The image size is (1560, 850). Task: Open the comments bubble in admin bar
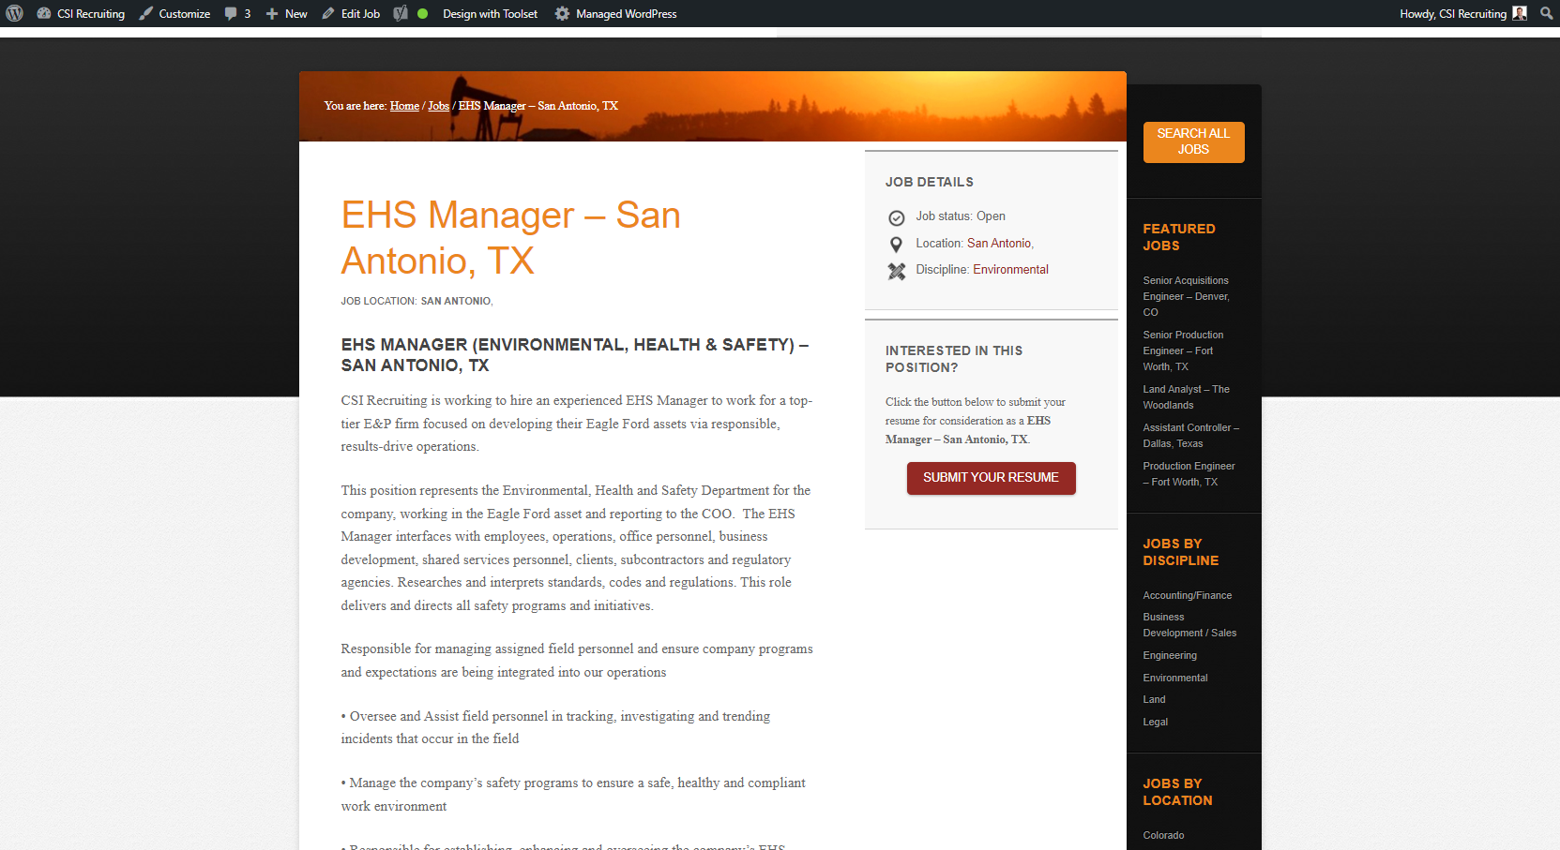click(237, 13)
